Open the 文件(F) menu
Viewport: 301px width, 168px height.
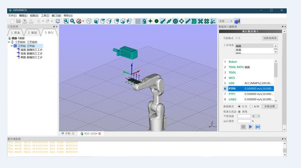12,15
